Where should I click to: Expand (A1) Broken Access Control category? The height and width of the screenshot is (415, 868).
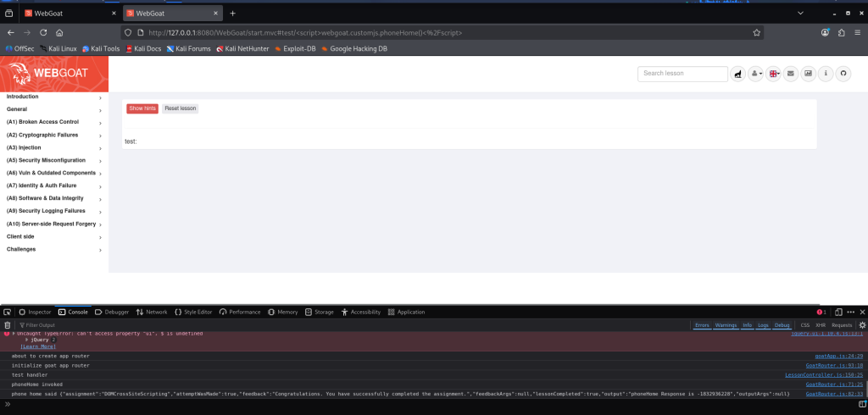[53, 122]
